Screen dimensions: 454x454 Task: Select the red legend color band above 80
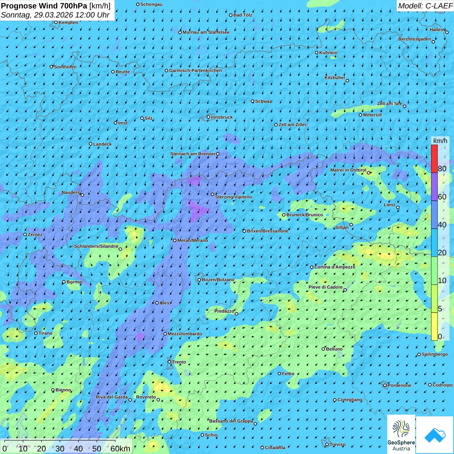click(434, 159)
